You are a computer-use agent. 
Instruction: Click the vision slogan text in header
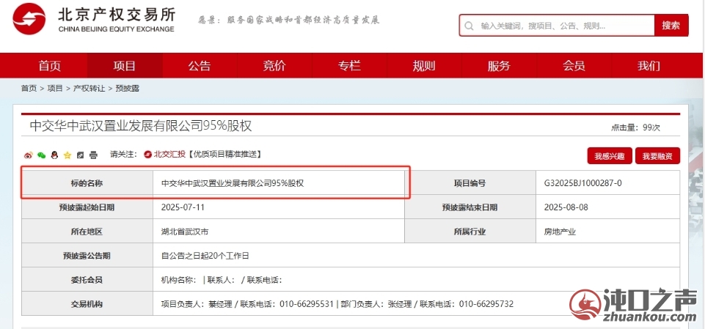(289, 21)
